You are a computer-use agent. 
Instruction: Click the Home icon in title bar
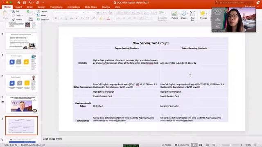[18, 2]
